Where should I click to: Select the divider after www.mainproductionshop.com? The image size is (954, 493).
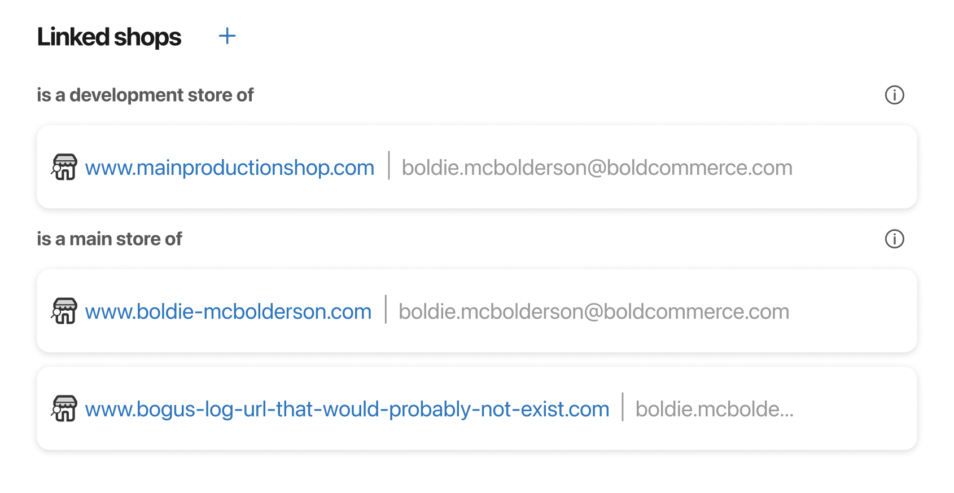click(389, 166)
